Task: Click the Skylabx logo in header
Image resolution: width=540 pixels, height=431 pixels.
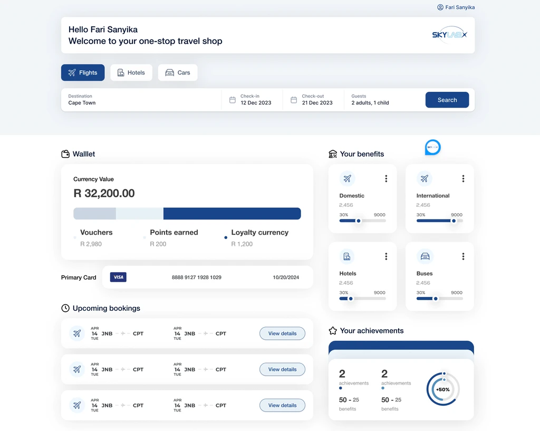Action: [449, 35]
